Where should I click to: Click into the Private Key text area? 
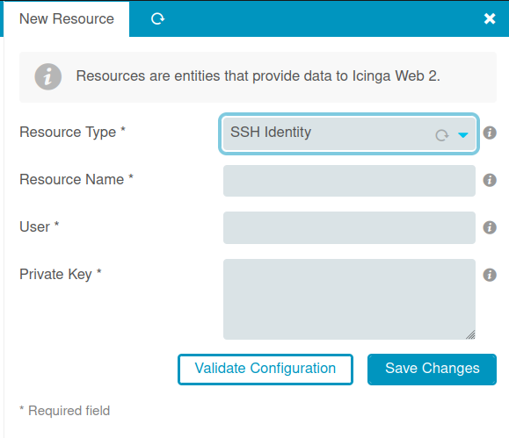pos(349,299)
